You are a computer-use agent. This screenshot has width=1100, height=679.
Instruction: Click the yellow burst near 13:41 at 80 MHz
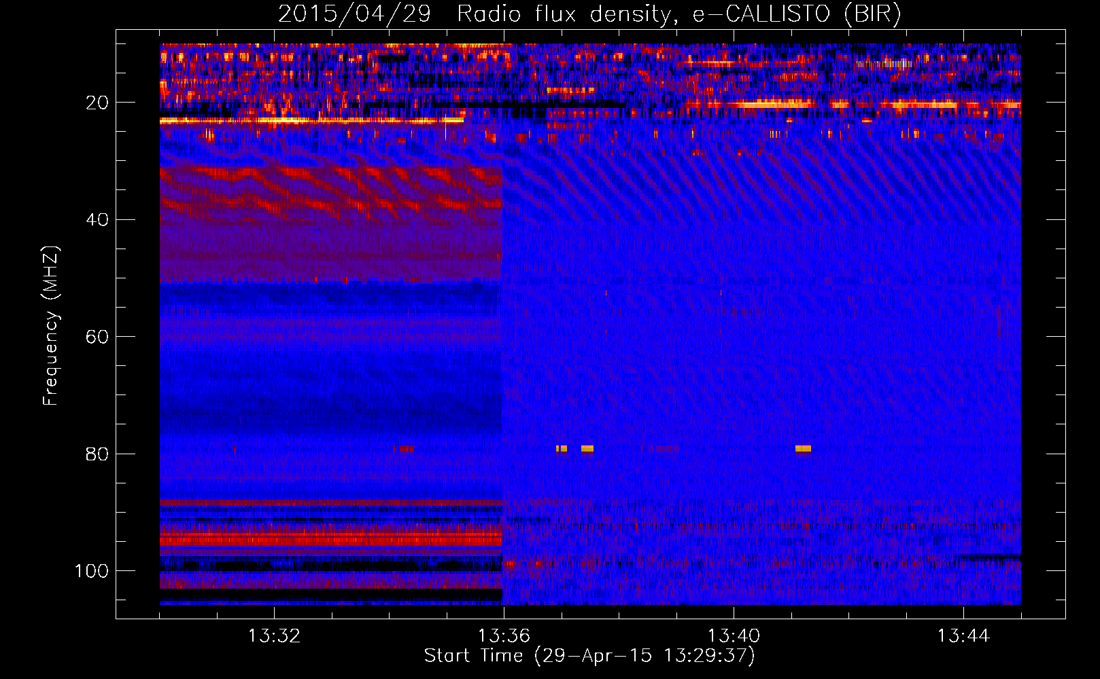803,449
